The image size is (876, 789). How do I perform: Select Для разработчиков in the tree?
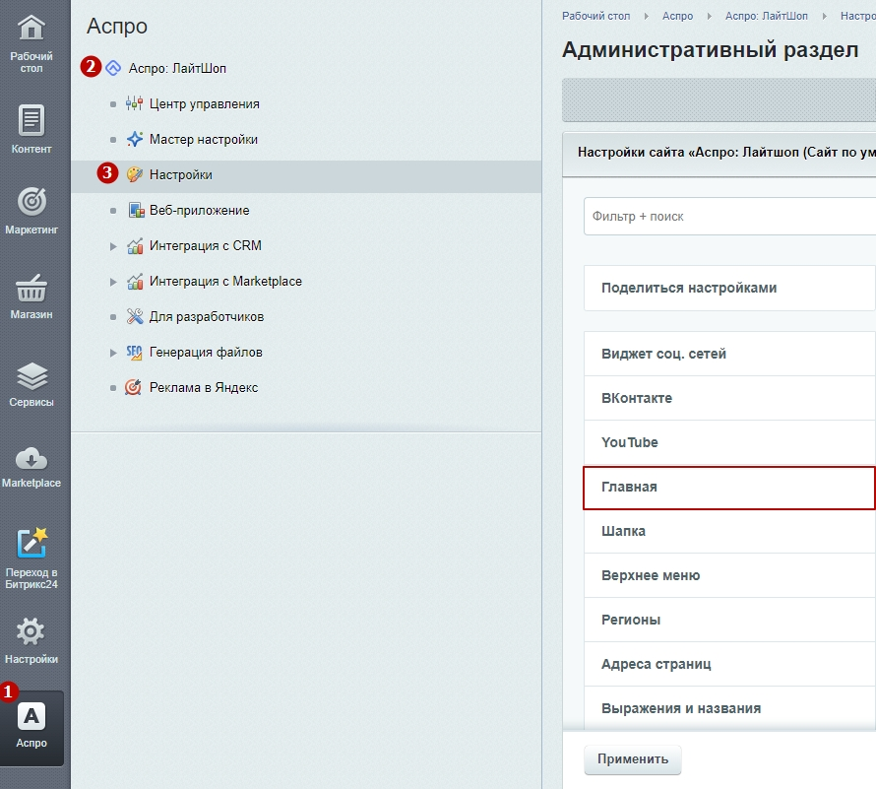(207, 316)
